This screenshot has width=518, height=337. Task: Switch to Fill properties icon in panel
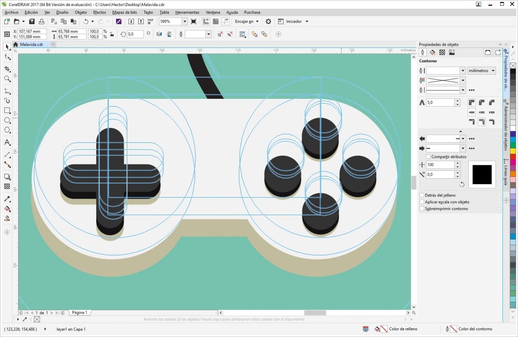(432, 52)
